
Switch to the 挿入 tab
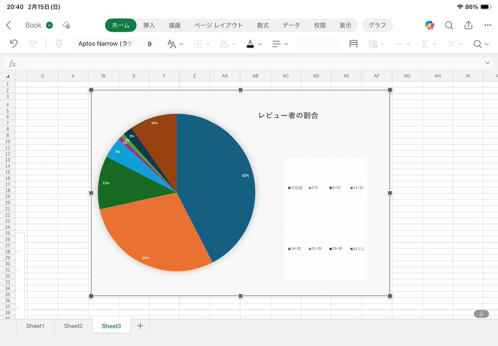(x=149, y=25)
